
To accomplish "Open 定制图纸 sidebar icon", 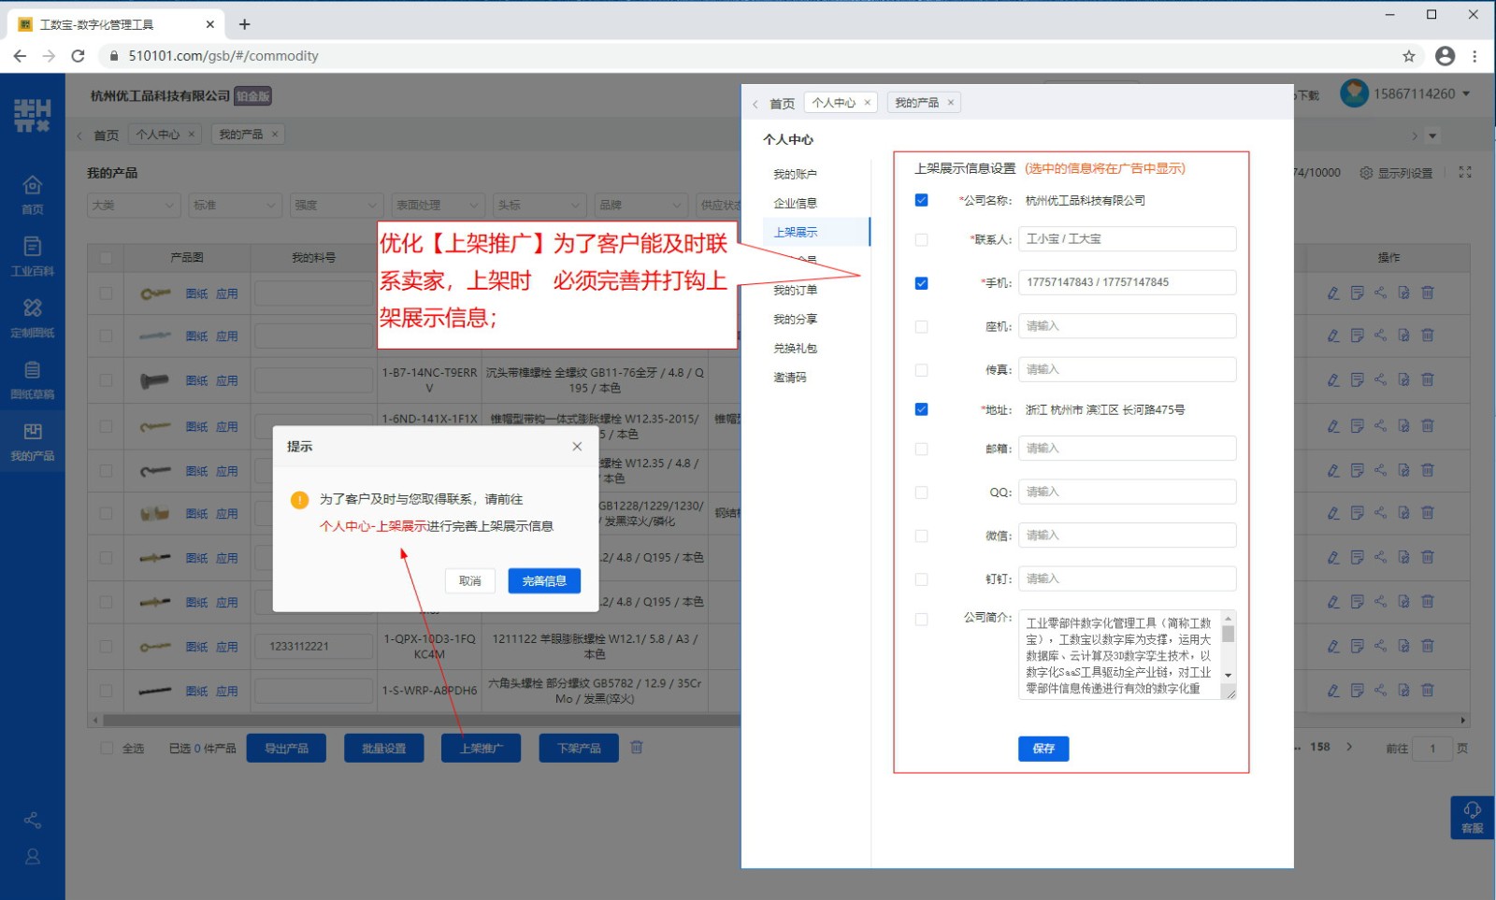I will pyautogui.click(x=32, y=318).
